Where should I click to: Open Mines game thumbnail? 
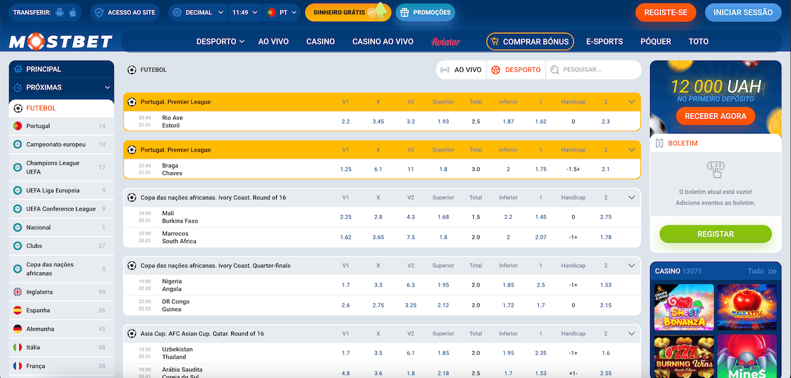(747, 356)
